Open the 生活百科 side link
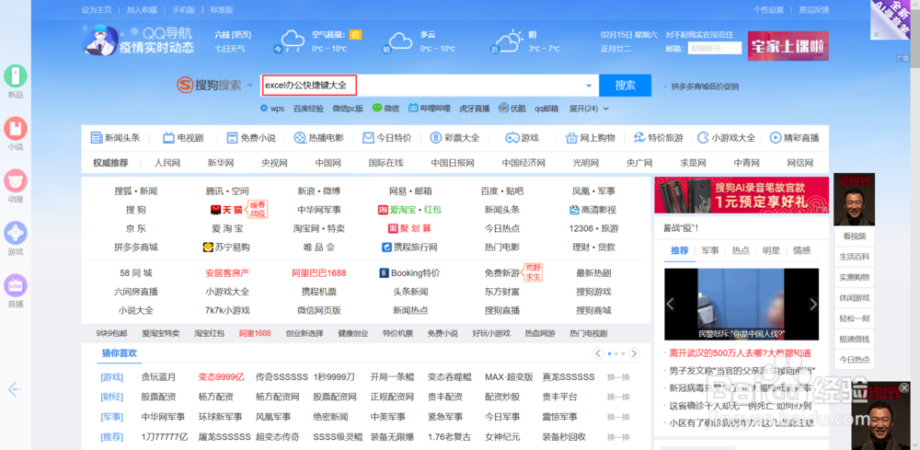Viewport: 920px width, 450px height. (855, 257)
